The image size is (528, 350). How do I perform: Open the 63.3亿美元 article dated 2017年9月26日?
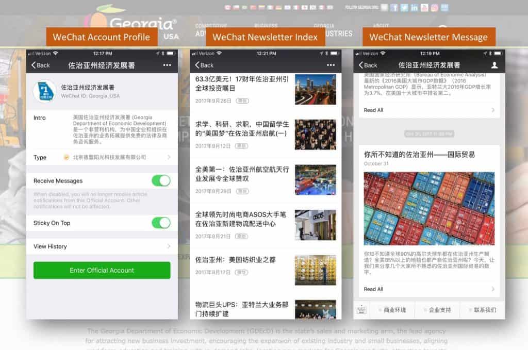[x=242, y=84]
